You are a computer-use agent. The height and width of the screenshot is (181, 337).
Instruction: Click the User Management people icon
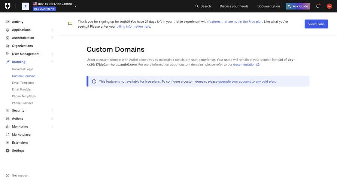[7, 54]
